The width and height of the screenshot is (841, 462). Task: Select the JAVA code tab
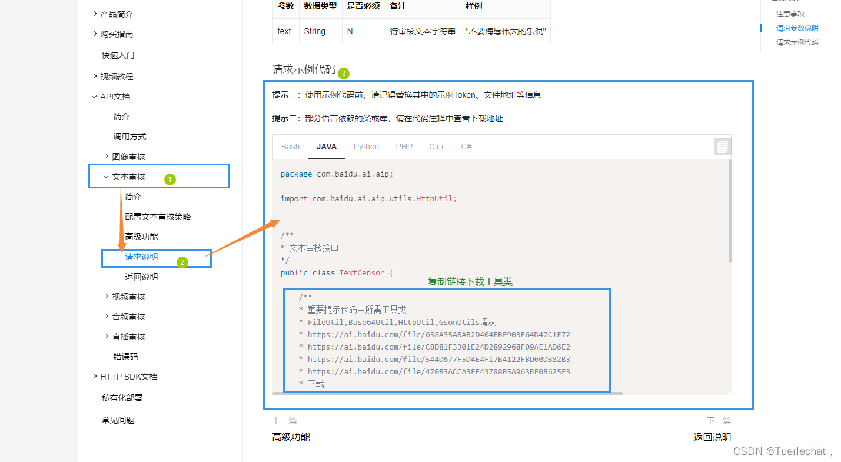pos(327,147)
